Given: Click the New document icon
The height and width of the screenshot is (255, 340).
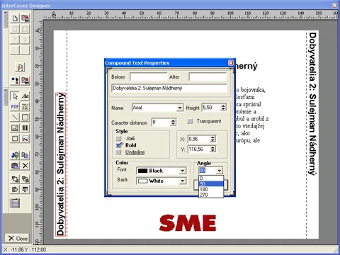Looking at the screenshot, I should pyautogui.click(x=15, y=18).
